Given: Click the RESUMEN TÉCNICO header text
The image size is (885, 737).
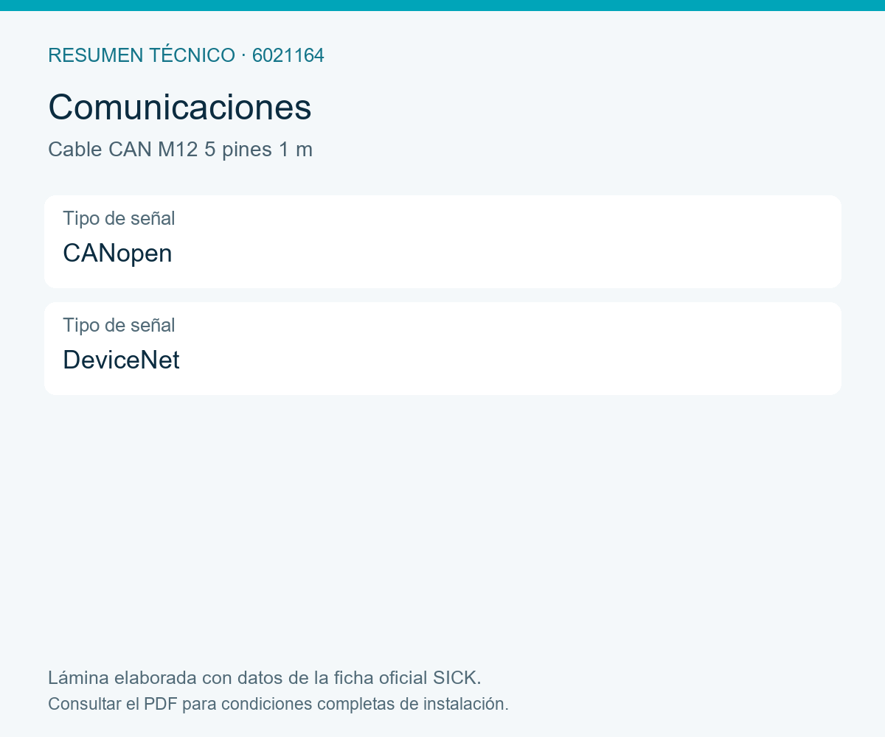Looking at the screenshot, I should (142, 55).
